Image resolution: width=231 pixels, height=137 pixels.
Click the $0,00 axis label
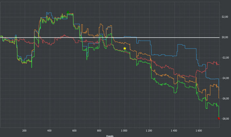225,37
